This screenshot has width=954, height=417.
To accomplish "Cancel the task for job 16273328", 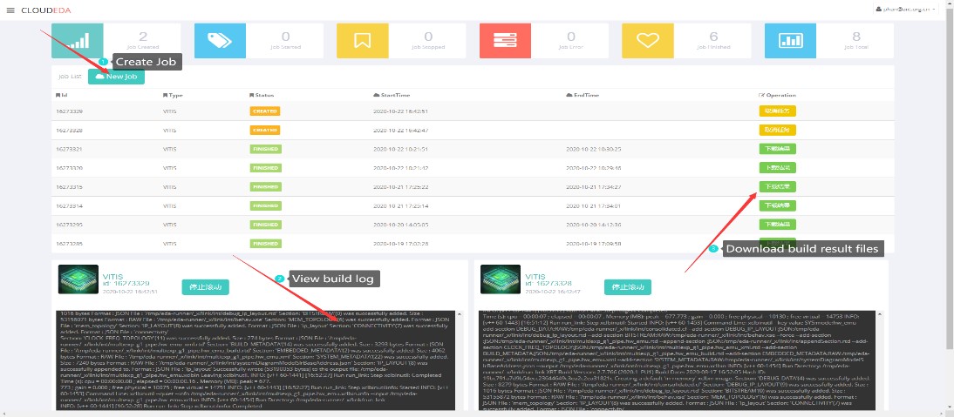I will 777,130.
